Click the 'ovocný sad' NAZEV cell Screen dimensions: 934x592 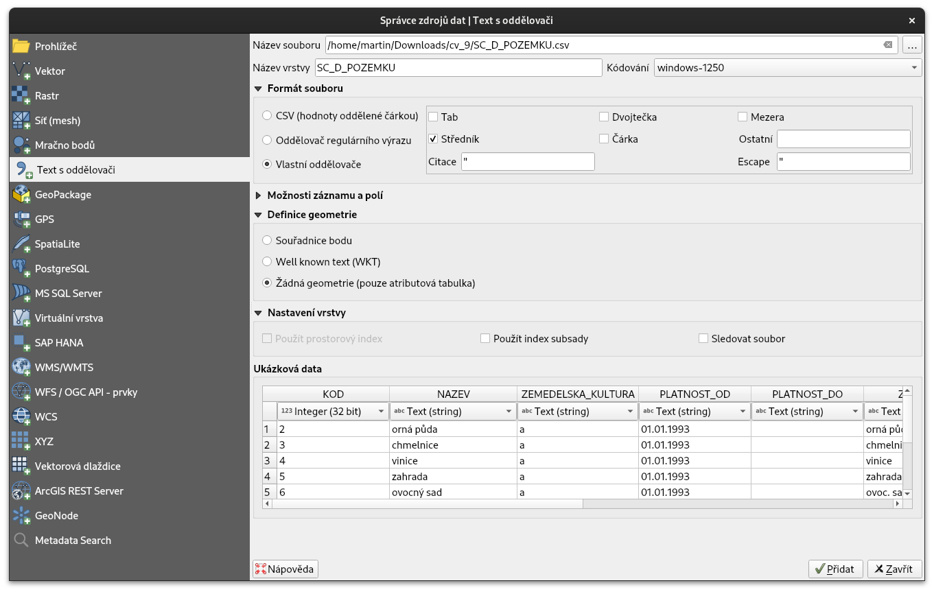[453, 493]
